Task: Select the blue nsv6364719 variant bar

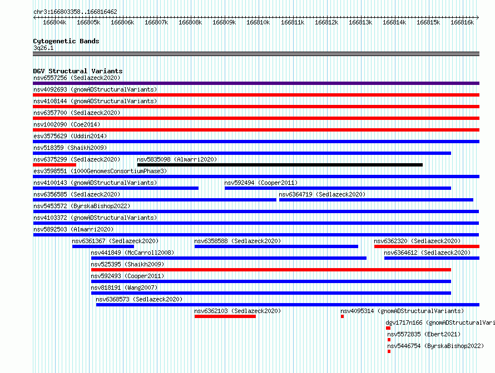Action: coord(376,200)
